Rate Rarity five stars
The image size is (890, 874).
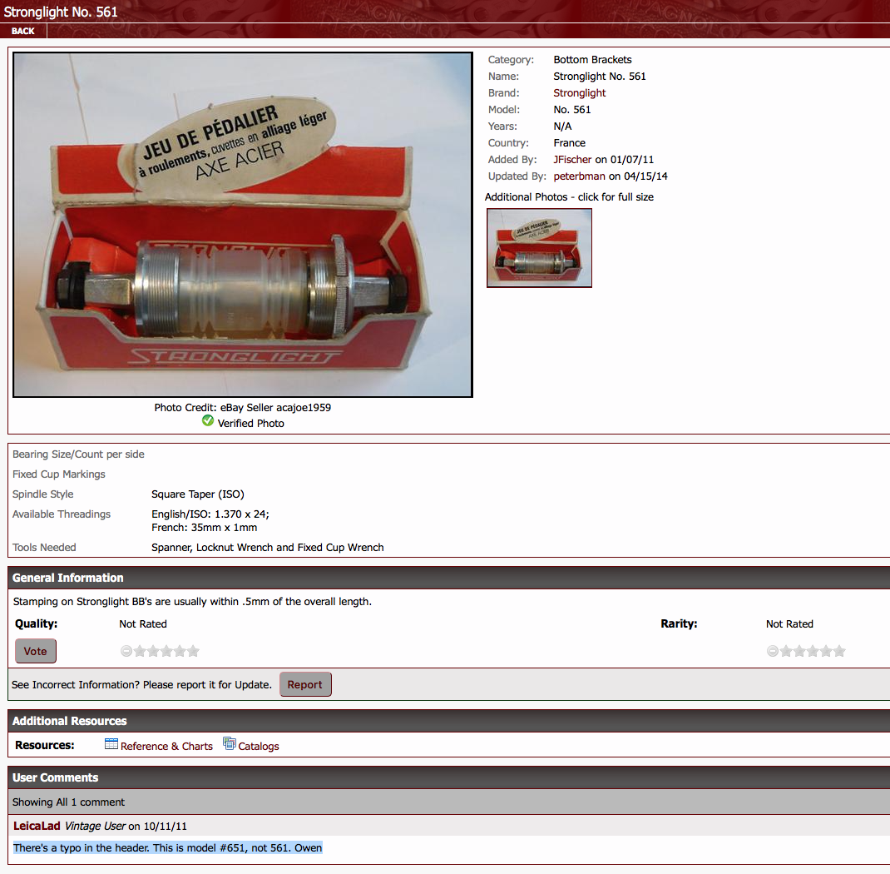point(839,651)
